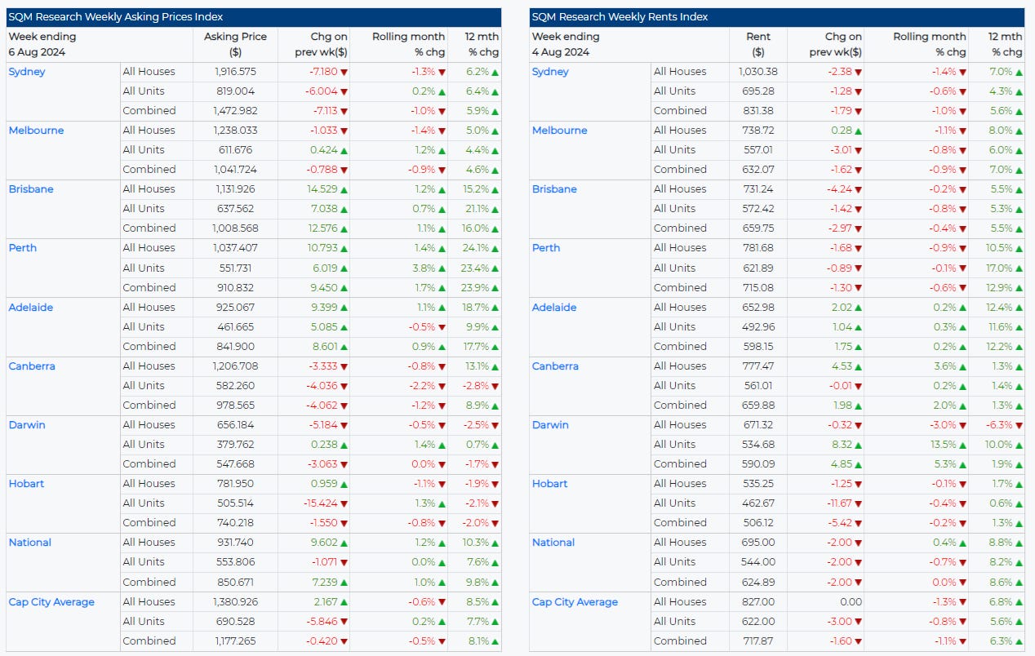Click the red down arrow beside -2.8%
The image size is (1035, 656).
495,386
